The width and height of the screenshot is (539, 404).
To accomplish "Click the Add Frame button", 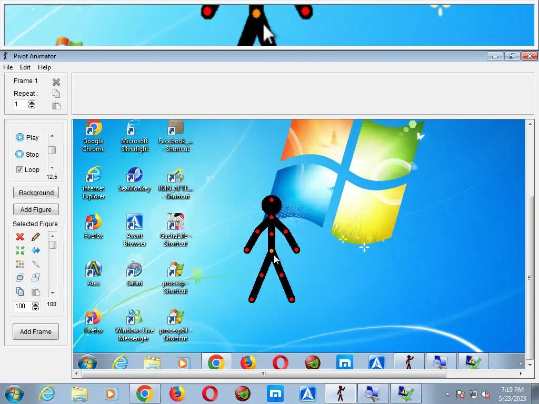I will 36,332.
